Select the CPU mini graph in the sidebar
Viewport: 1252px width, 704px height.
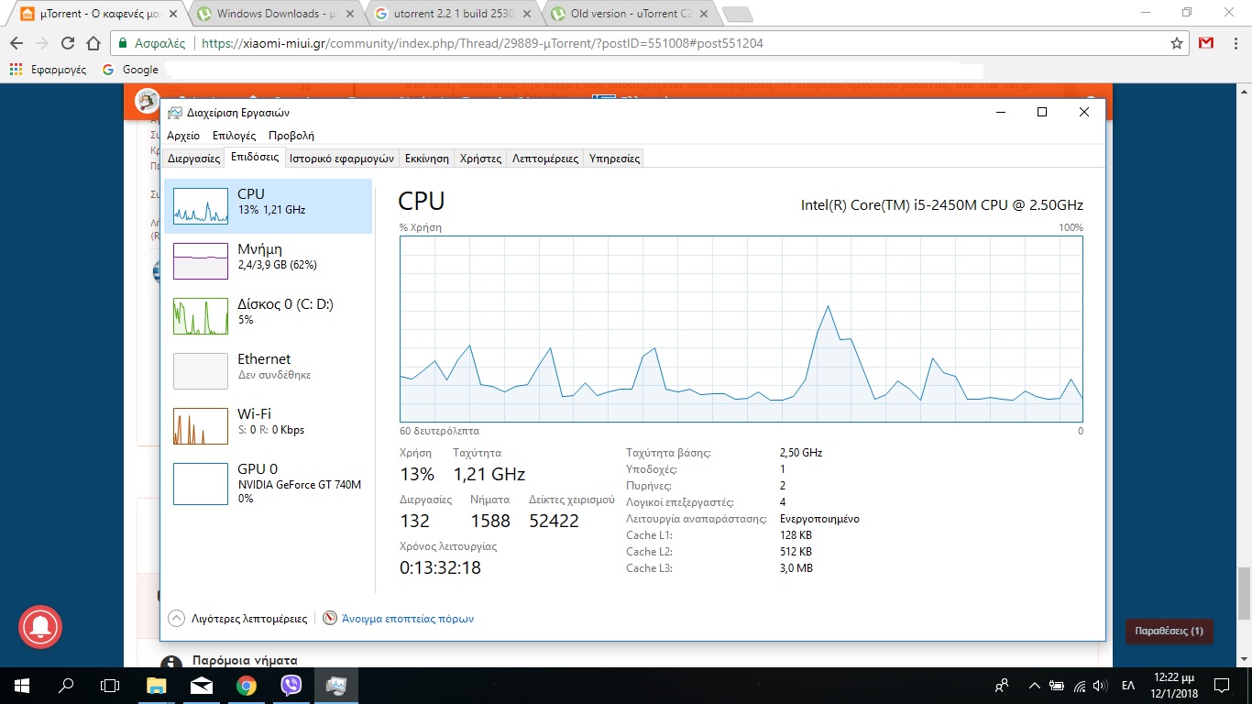(201, 206)
